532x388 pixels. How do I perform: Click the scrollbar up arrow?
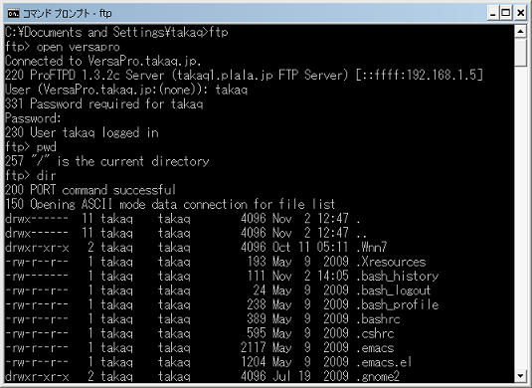(x=520, y=32)
